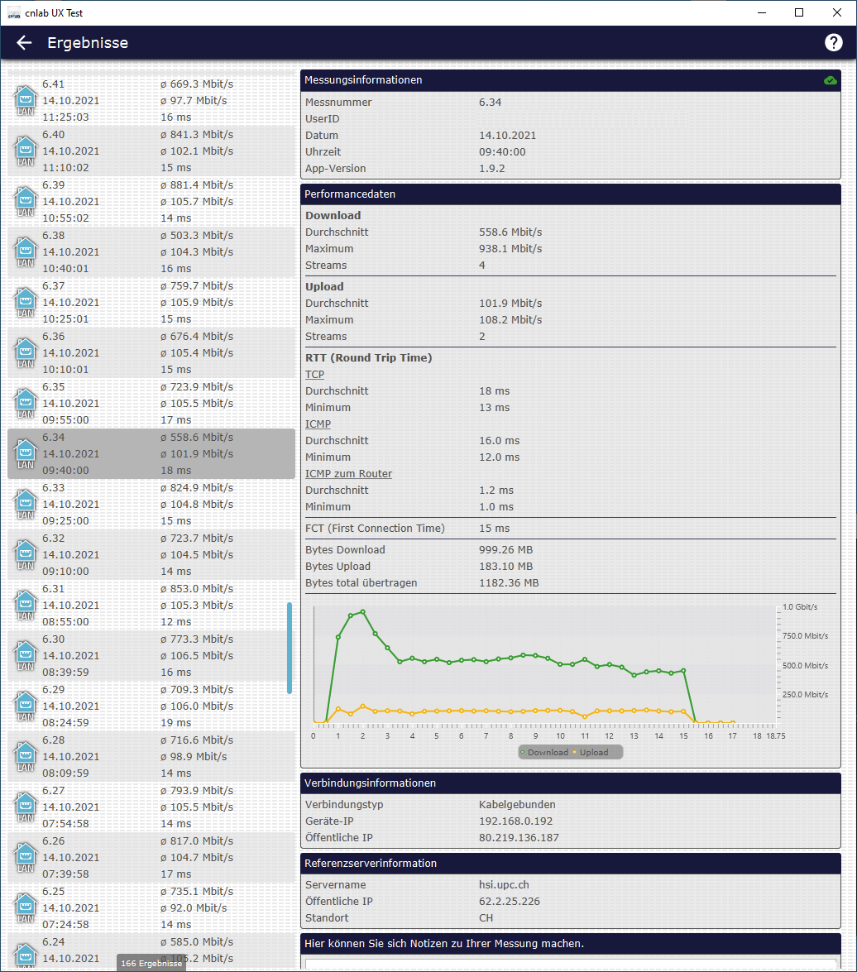Viewport: 857px width, 972px height.
Task: Select measurement 6.40 at 11:10:02
Action: coord(151,151)
